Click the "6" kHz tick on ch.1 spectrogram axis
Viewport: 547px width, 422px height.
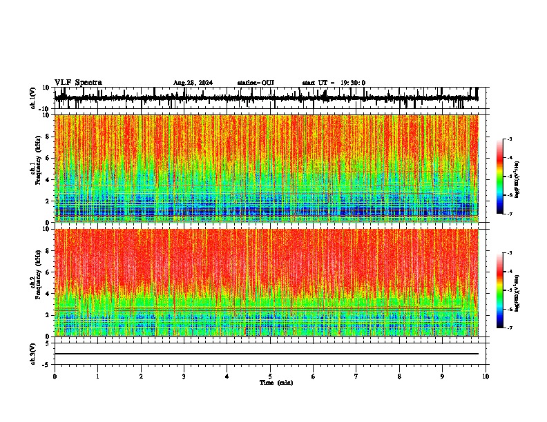pyautogui.click(x=48, y=158)
